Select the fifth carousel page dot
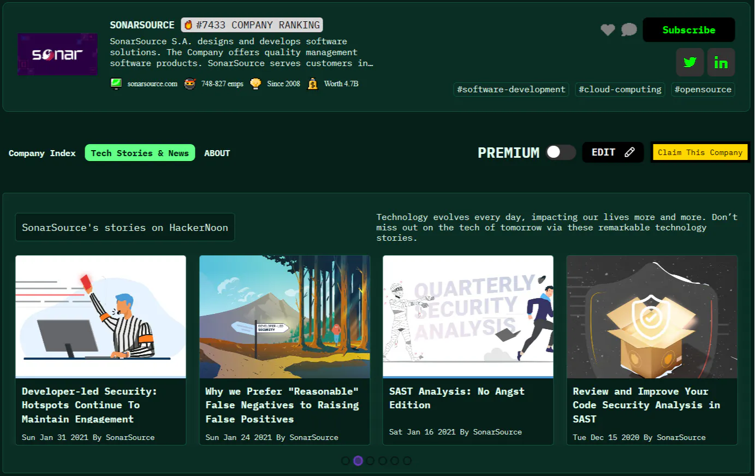Viewport: 755px width, 476px height. click(x=395, y=461)
